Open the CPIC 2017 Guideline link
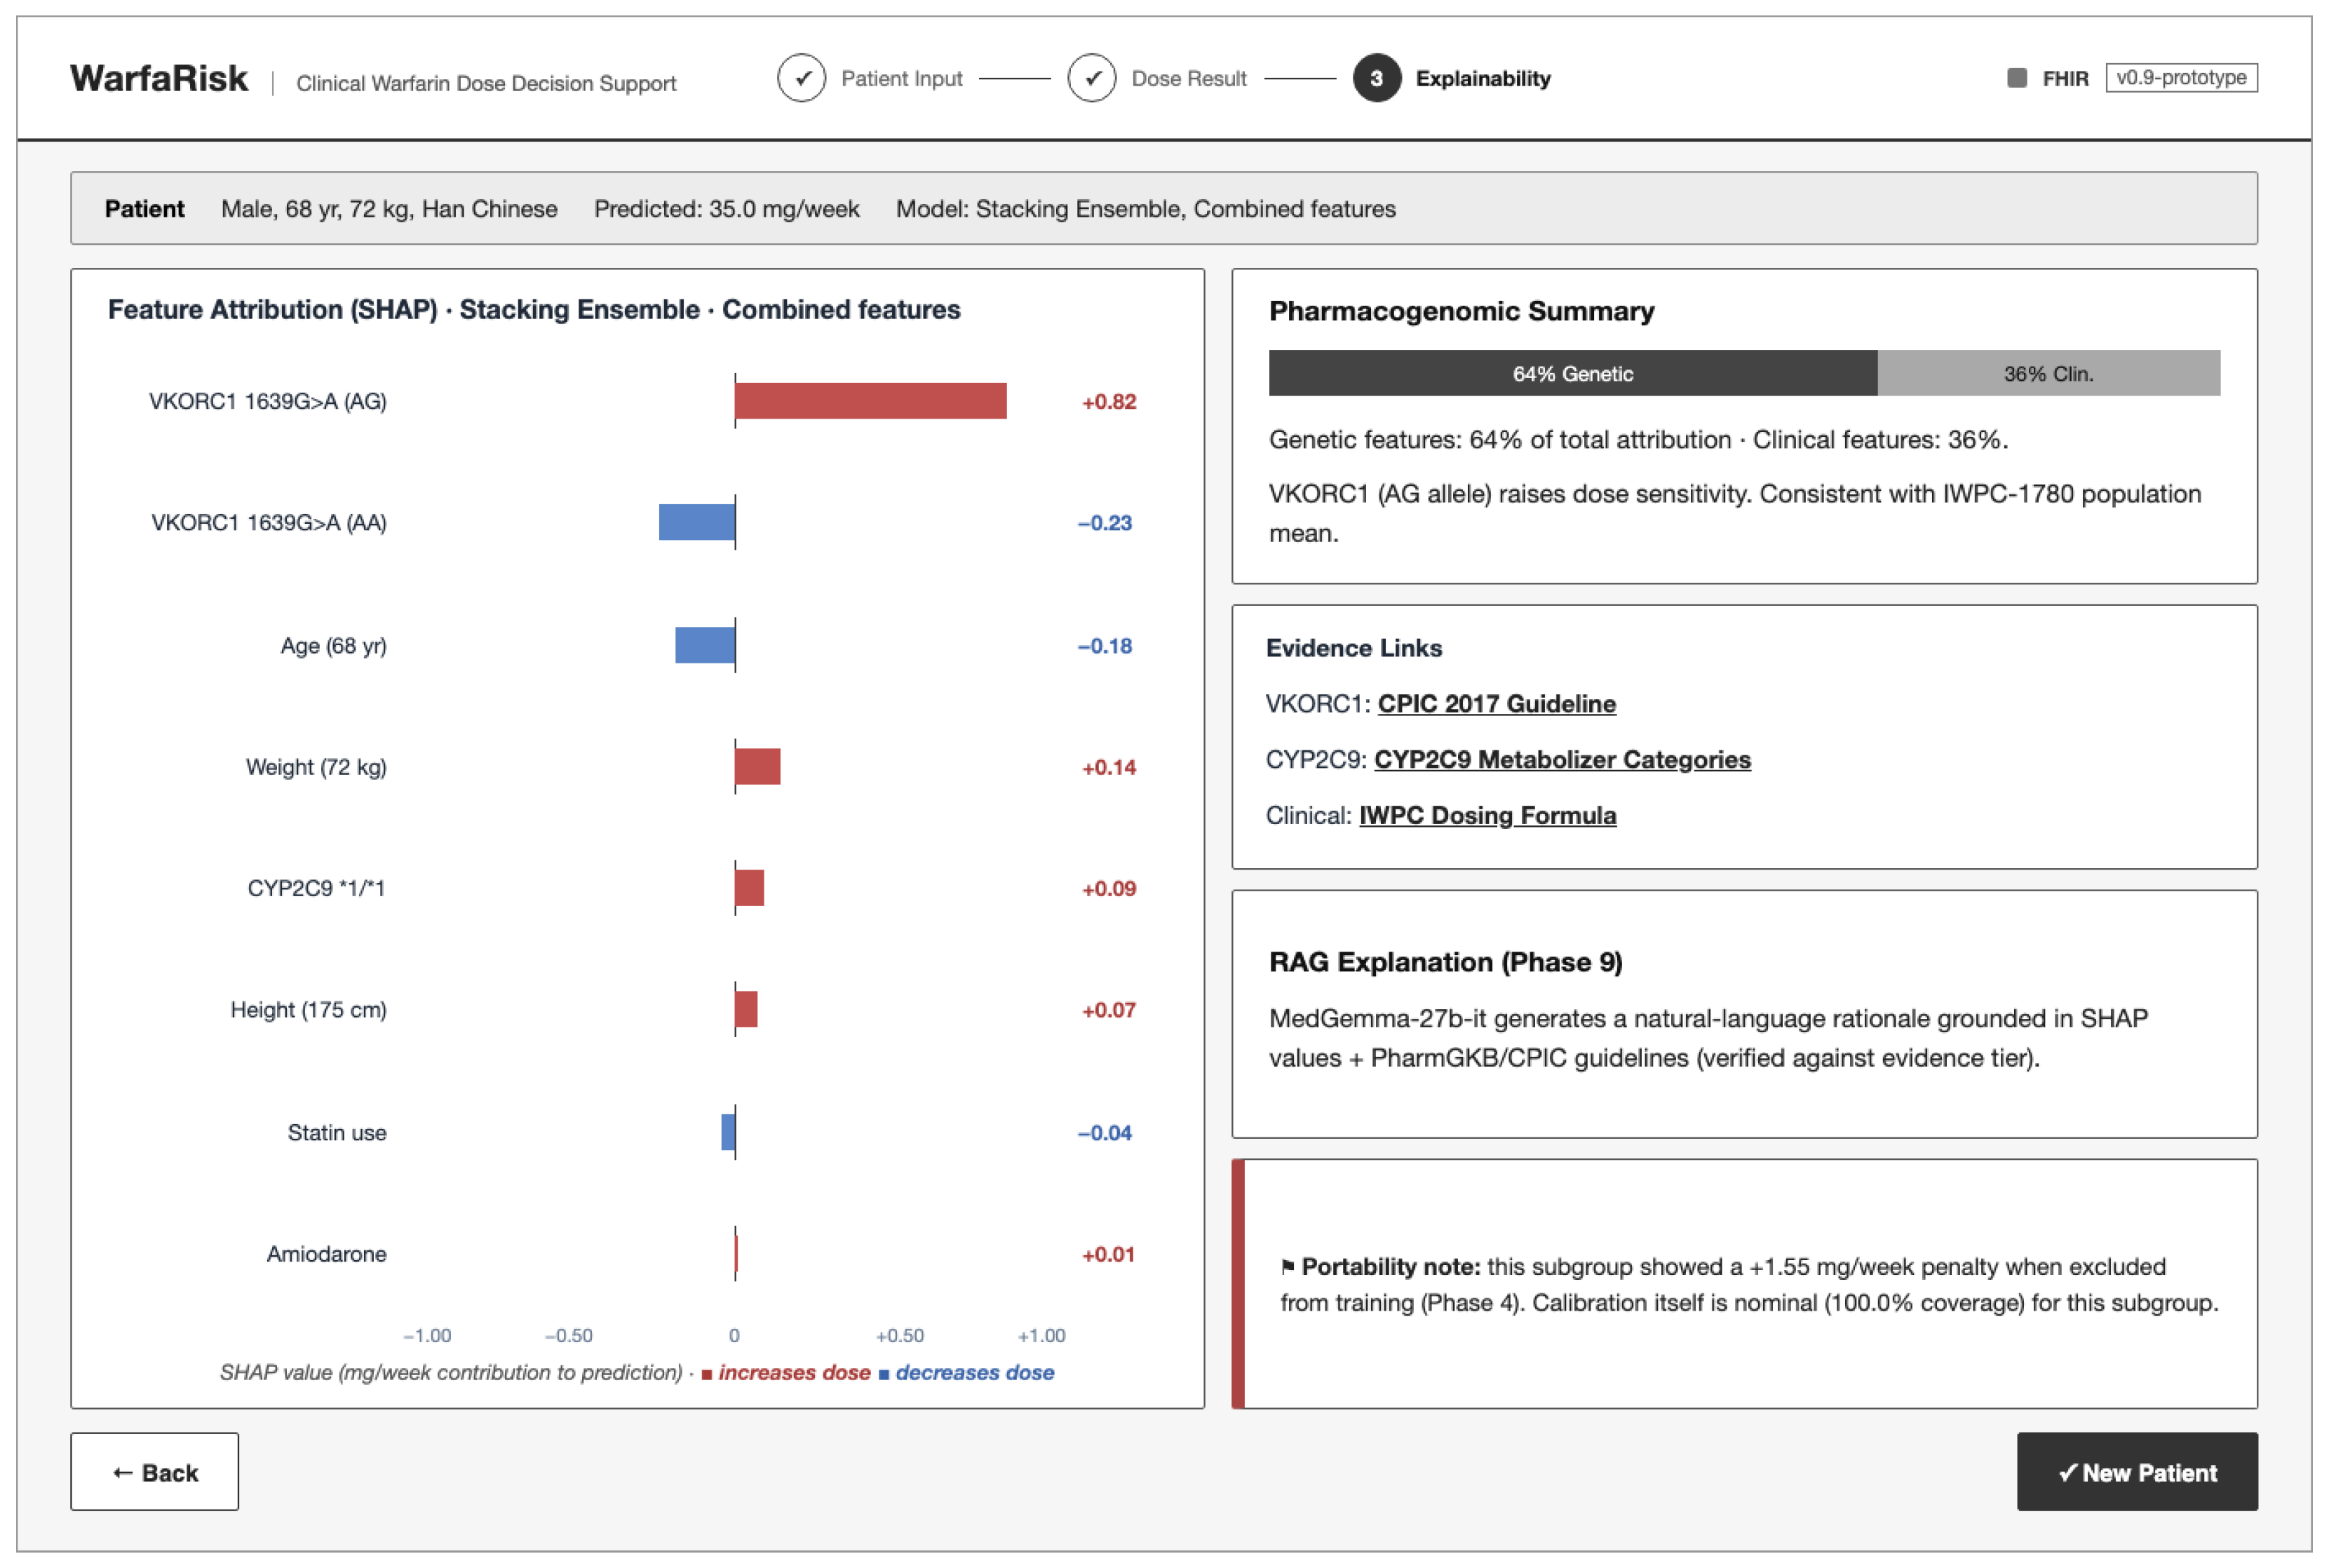Viewport: 2329px width, 1568px height. [1496, 704]
